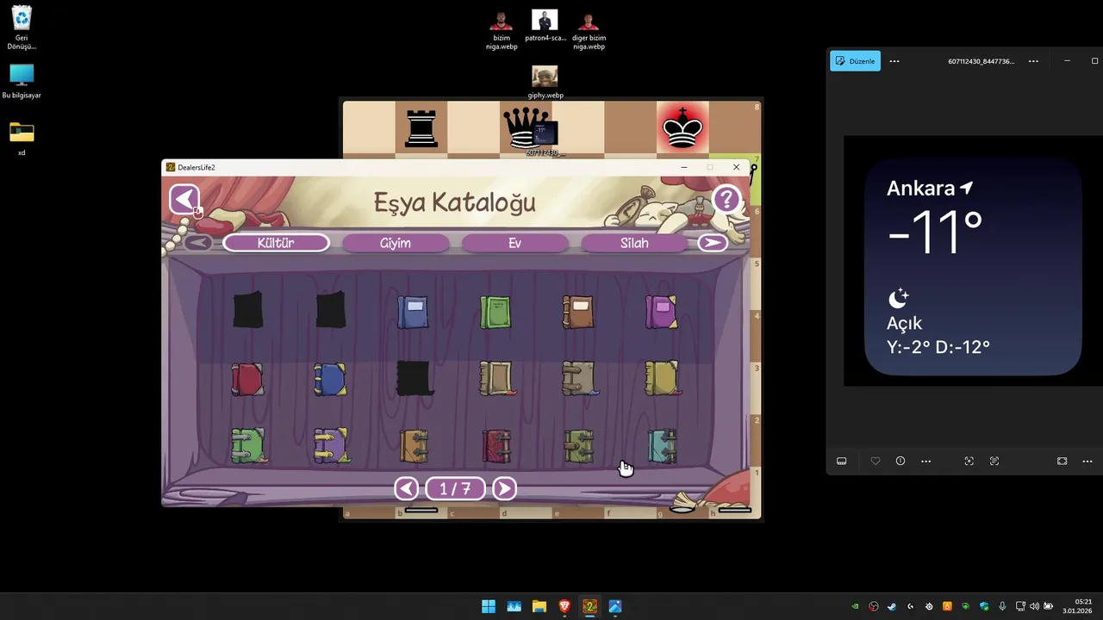Select giphy.webp desktop file
This screenshot has height=620, width=1103.
point(545,83)
